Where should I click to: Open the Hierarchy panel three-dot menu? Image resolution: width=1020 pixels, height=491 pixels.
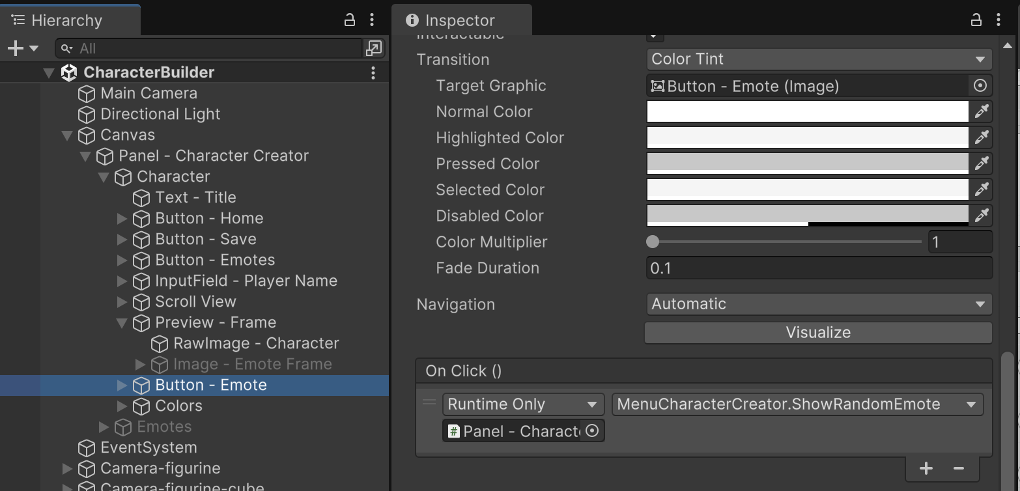point(371,20)
